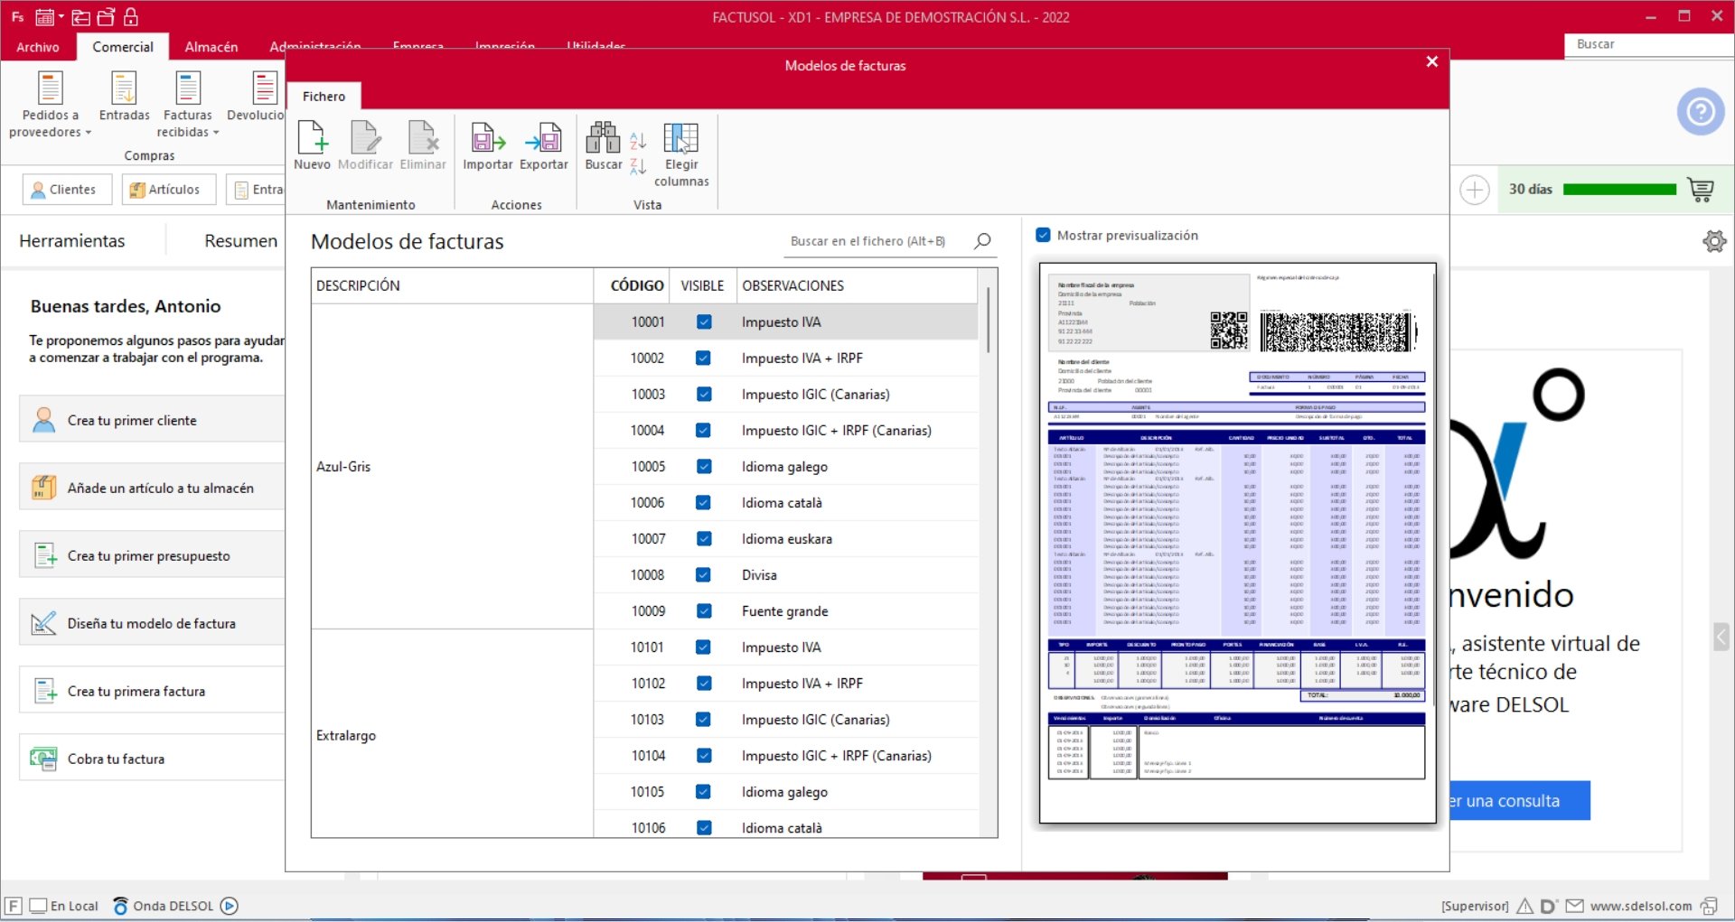1735x922 pixels.
Task: Open Pedidos a proveedores icon
Action: [x=50, y=88]
